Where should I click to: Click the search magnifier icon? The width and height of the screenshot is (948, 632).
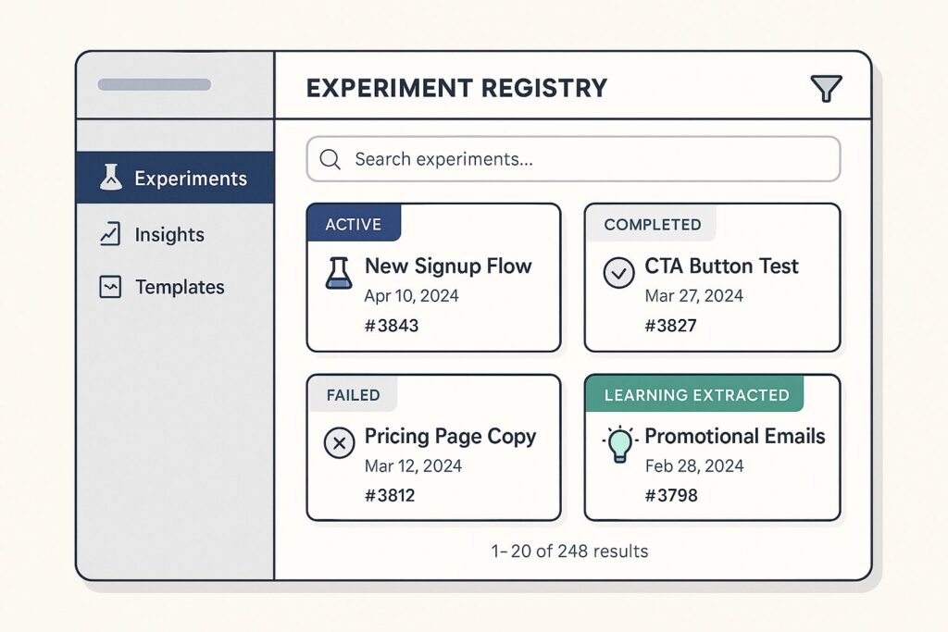tap(330, 159)
